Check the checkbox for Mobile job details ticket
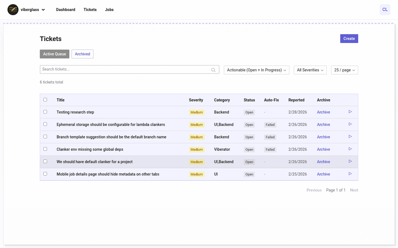 click(x=45, y=174)
